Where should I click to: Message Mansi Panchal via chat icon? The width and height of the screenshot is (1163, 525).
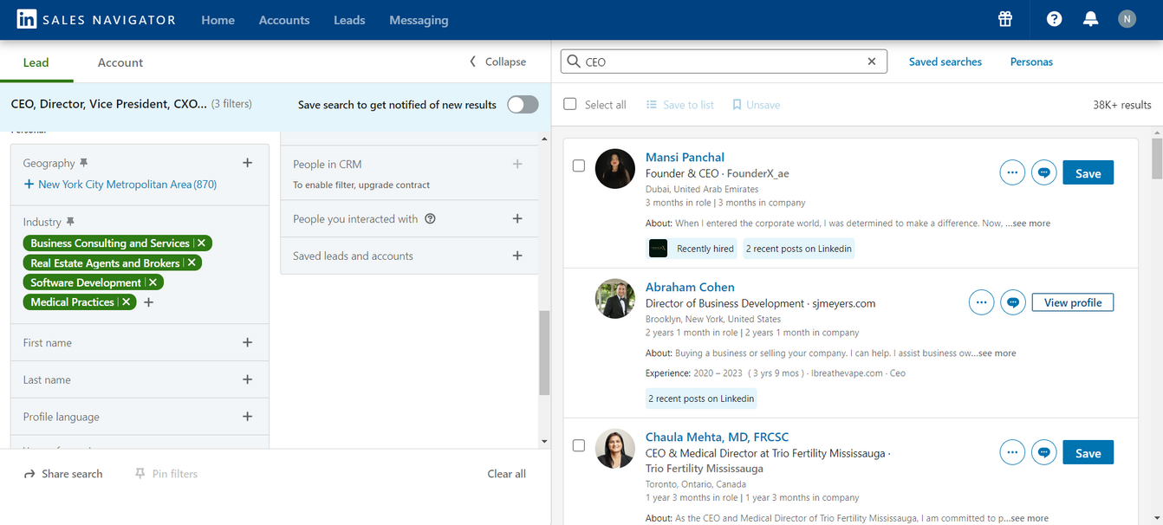click(x=1044, y=172)
